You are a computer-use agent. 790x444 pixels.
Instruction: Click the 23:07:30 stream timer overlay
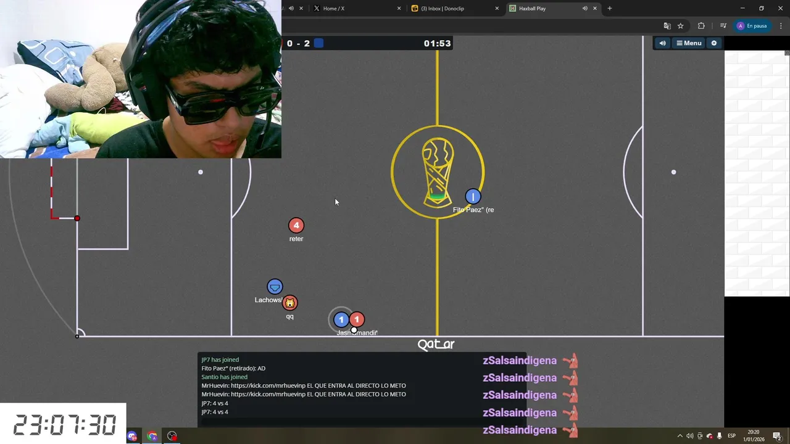tap(64, 425)
